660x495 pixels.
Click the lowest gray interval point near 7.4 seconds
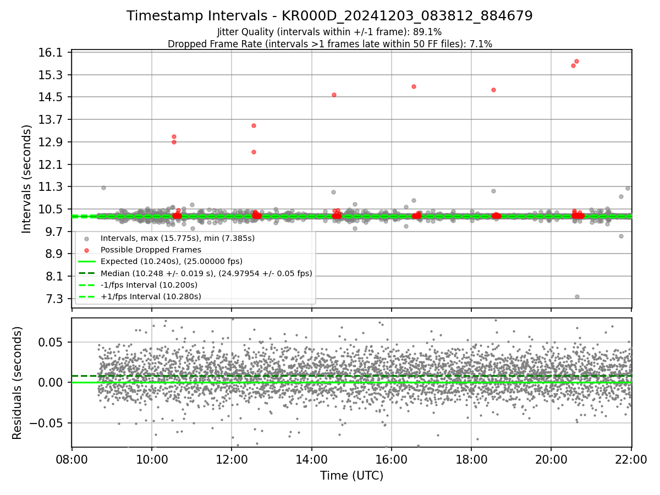coord(577,296)
